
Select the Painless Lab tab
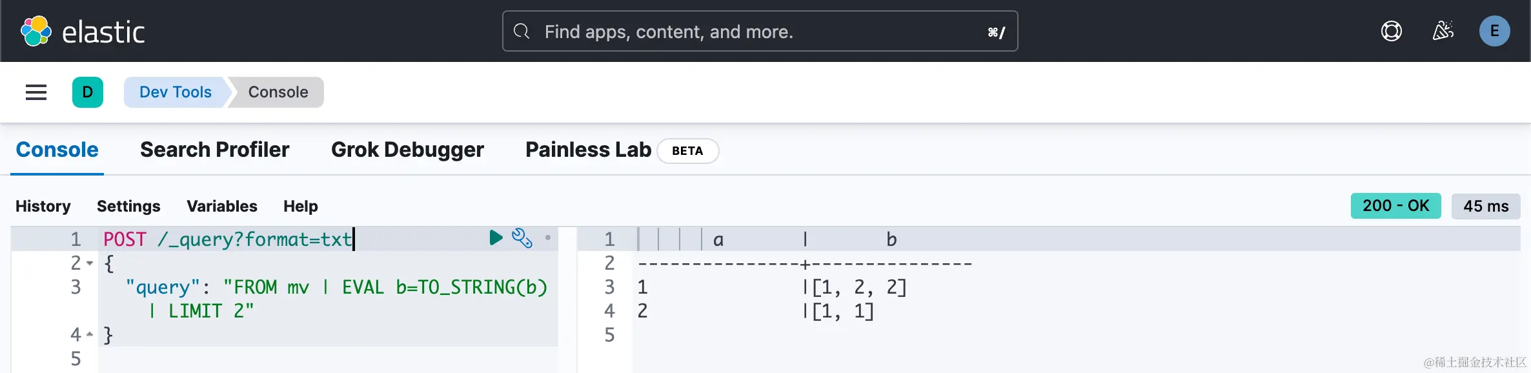pos(588,150)
